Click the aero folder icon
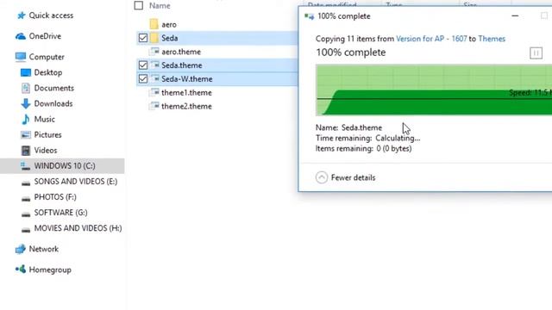552x310 pixels. [154, 24]
